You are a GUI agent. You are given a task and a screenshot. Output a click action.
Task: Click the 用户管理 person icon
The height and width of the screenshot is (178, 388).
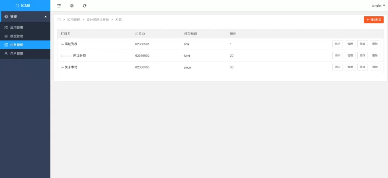click(6, 53)
